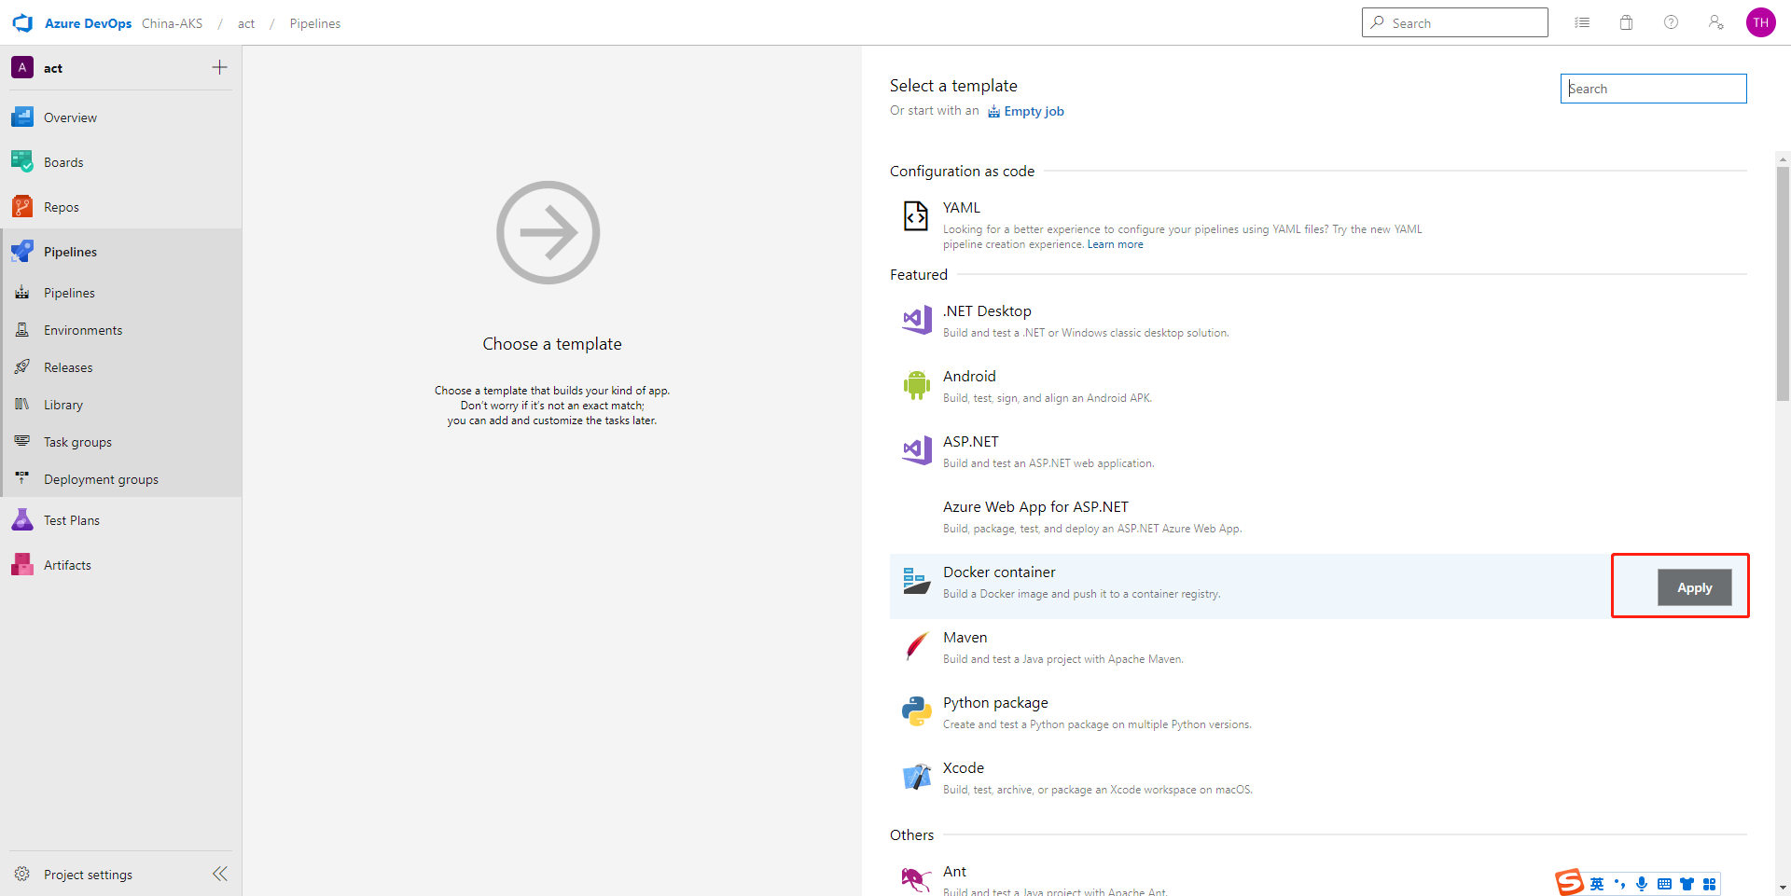
Task: Open the Repos menu item
Action: click(x=121, y=207)
